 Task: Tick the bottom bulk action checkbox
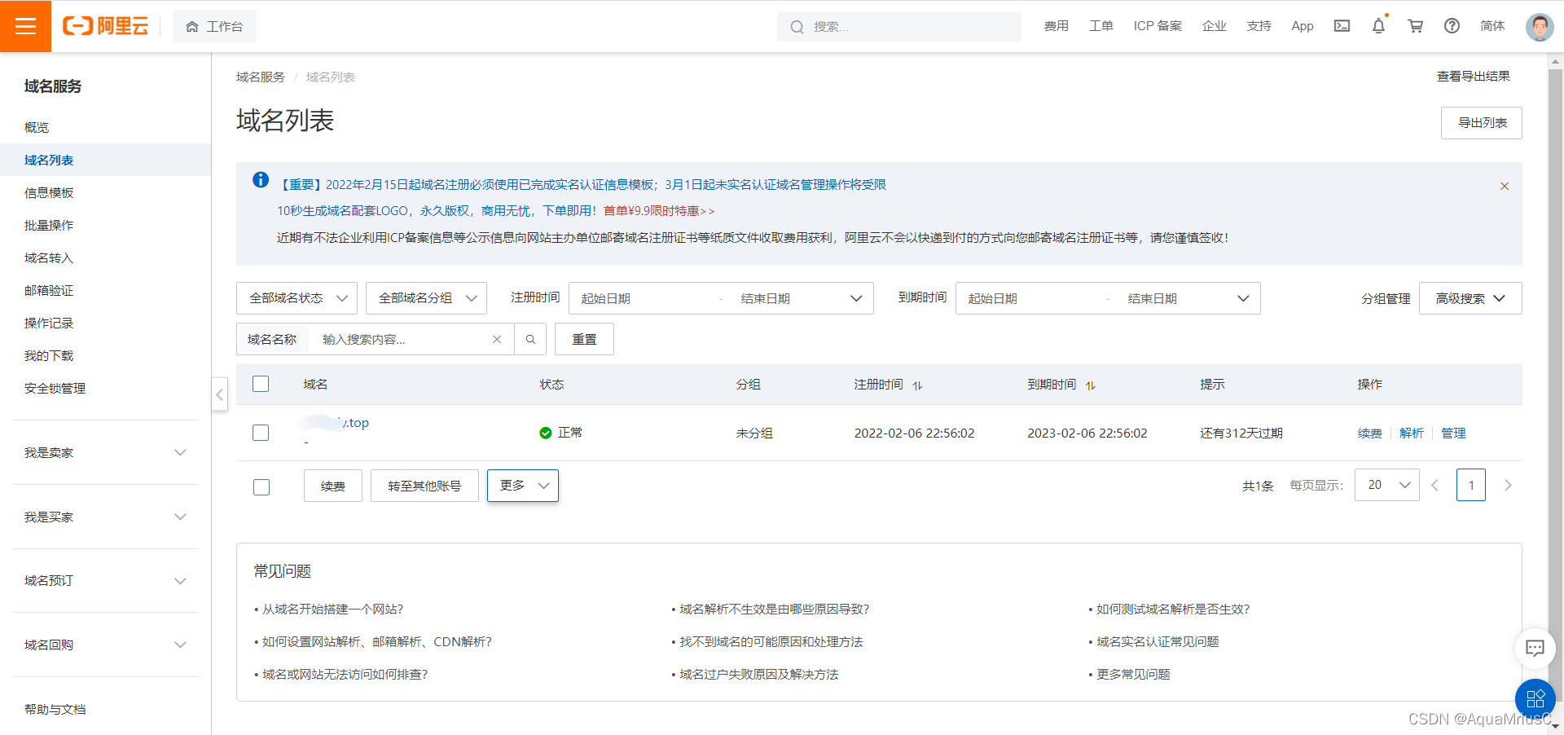pos(261,487)
